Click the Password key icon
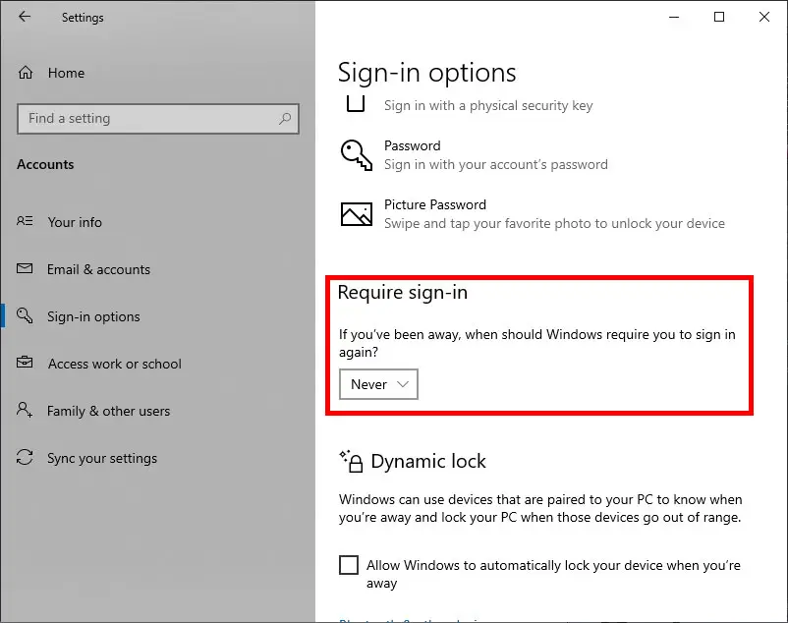This screenshot has width=788, height=623. point(357,154)
